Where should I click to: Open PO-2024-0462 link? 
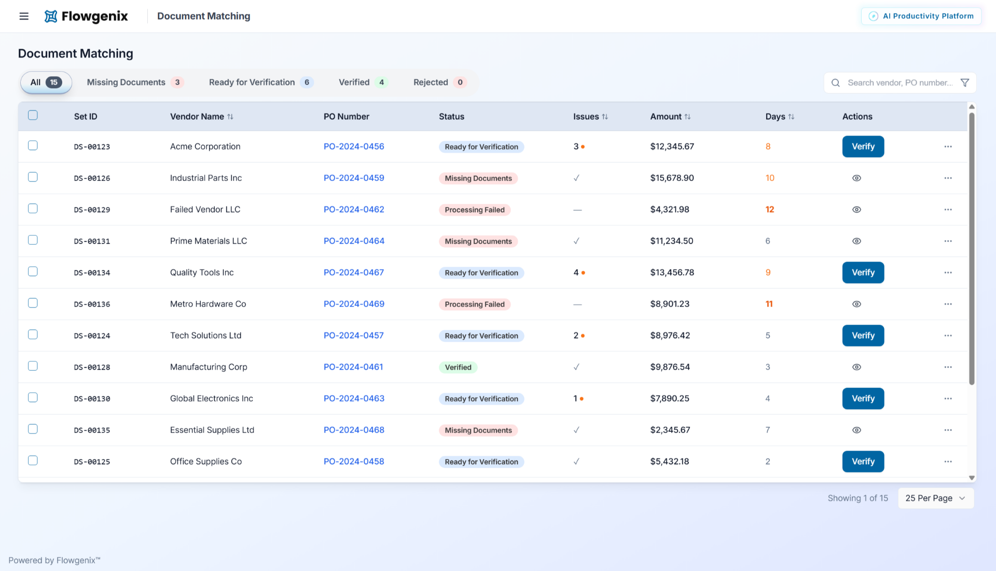pos(354,210)
